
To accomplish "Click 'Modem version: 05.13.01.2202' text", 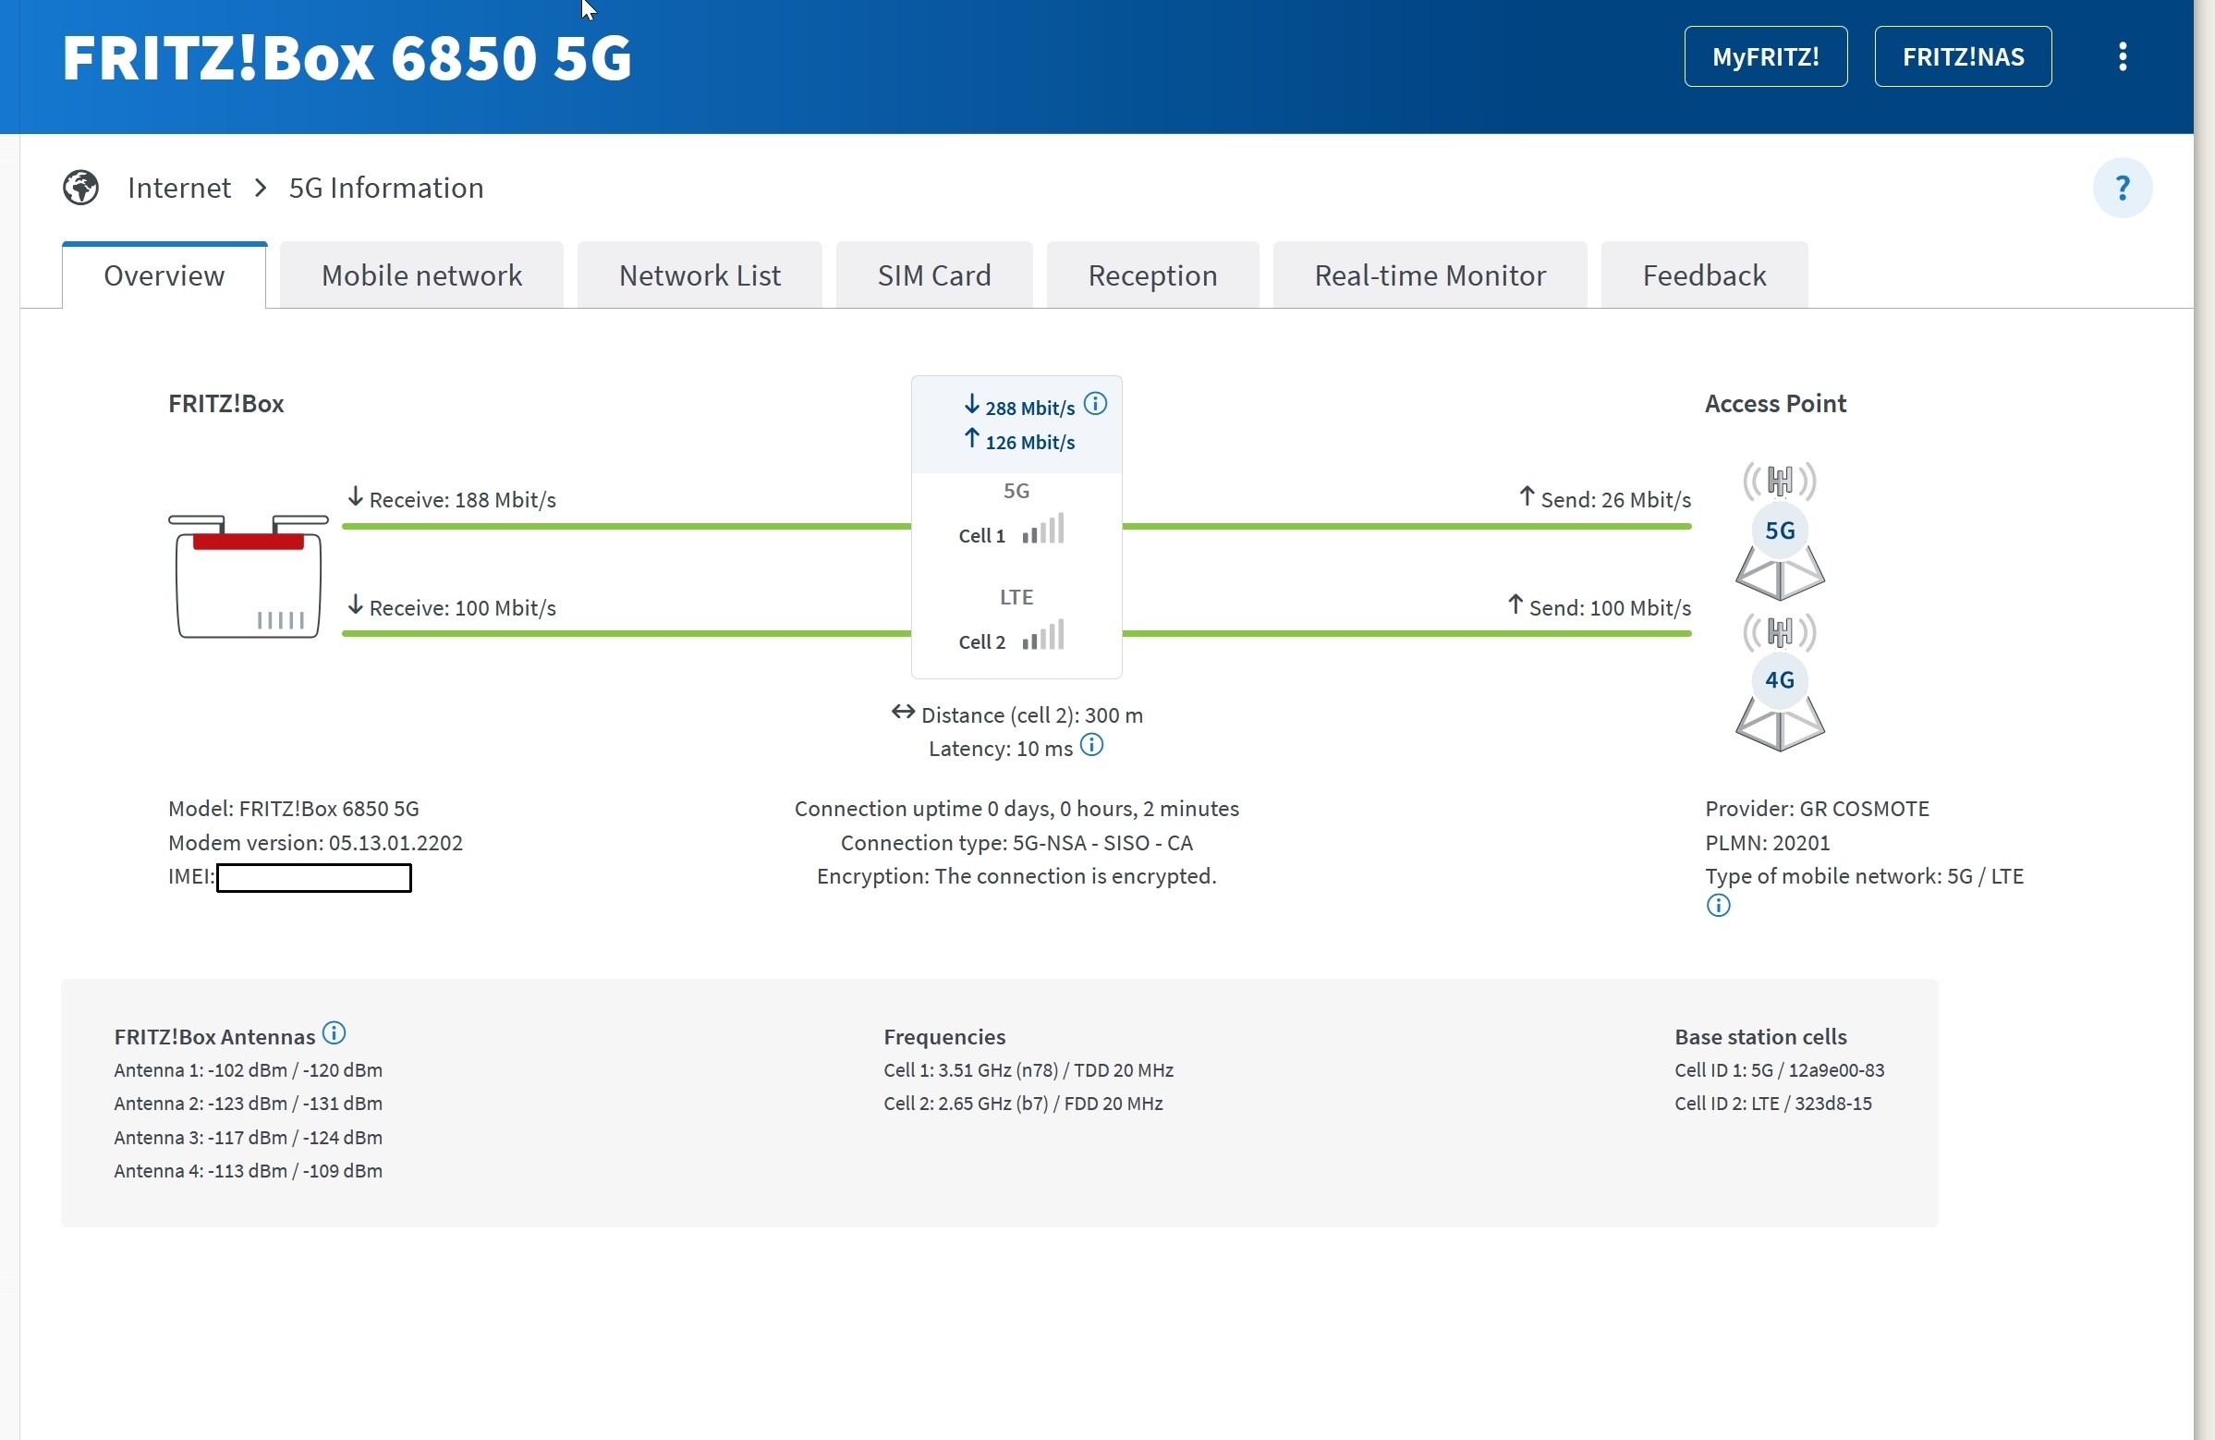I will click(315, 842).
